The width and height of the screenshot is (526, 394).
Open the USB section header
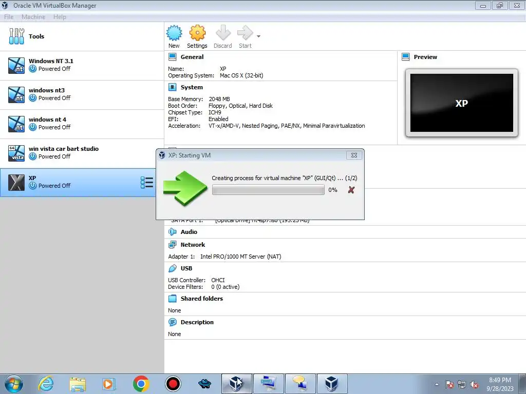(x=186, y=268)
